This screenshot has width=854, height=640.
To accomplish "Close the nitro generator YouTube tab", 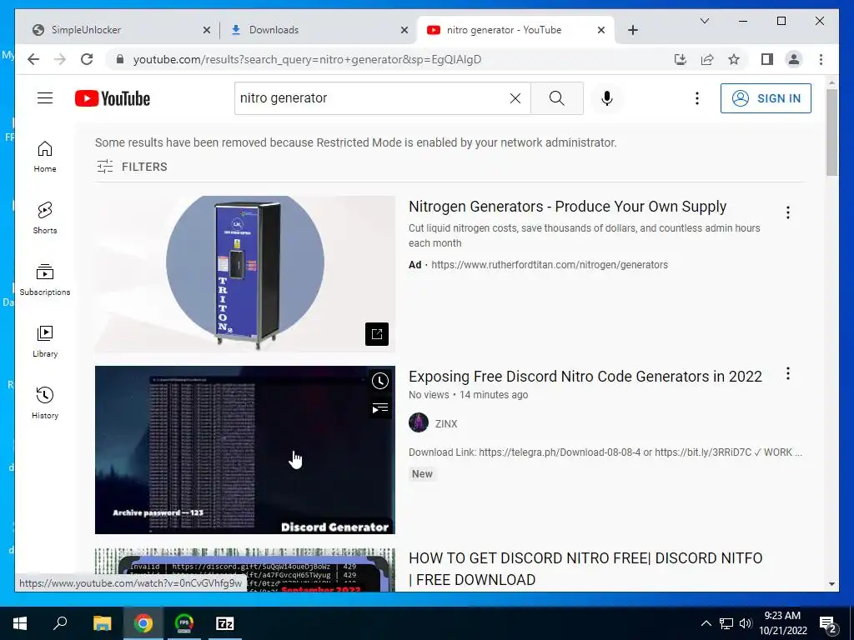I will click(x=600, y=30).
